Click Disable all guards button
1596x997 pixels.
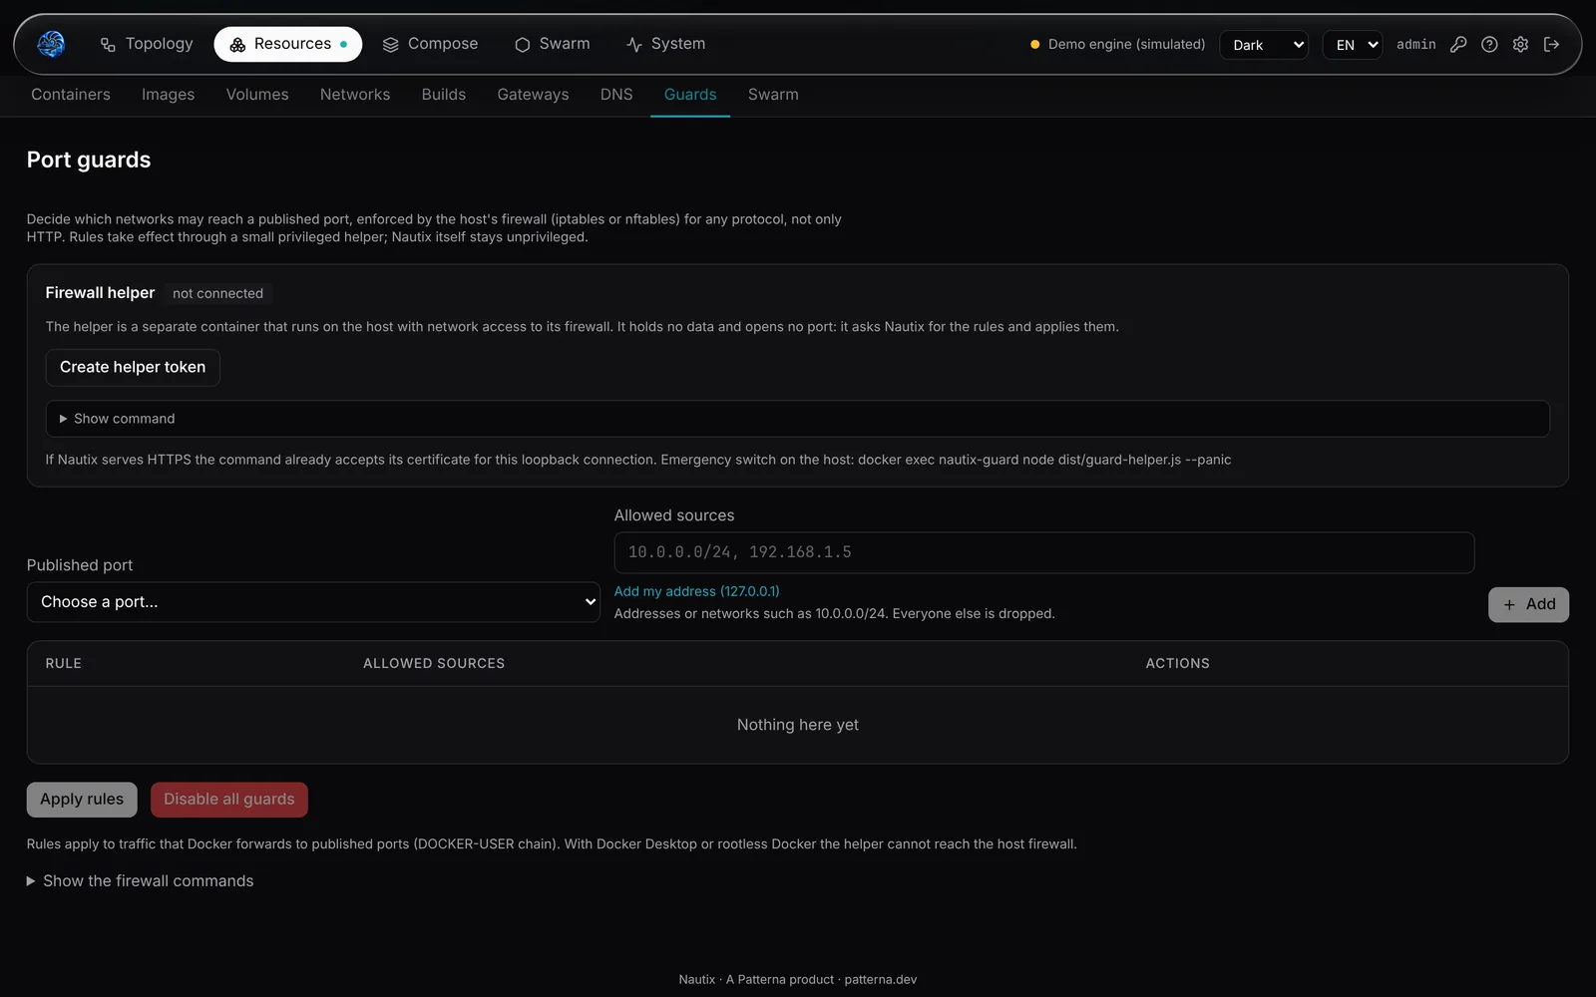coord(229,800)
